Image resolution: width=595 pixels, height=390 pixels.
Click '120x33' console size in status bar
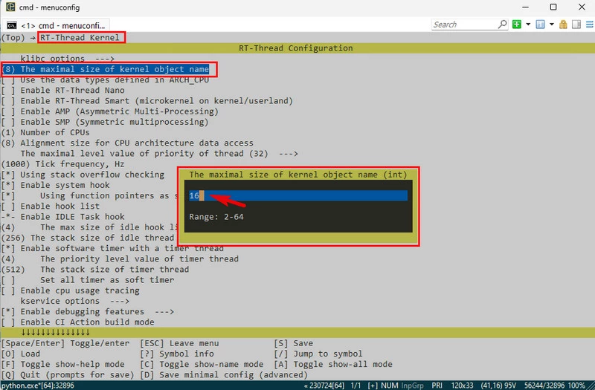(x=462, y=386)
